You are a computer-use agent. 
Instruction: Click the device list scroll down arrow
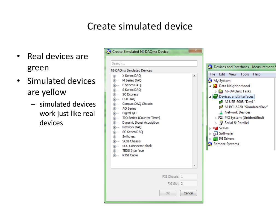point(194,165)
